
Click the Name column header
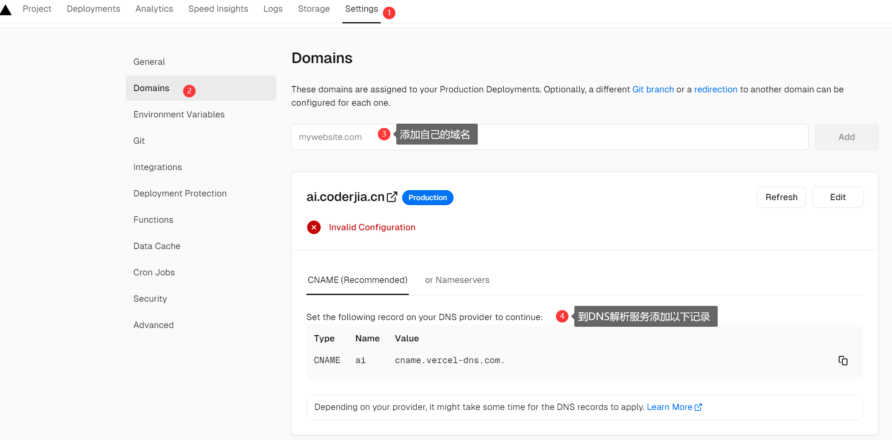click(367, 338)
